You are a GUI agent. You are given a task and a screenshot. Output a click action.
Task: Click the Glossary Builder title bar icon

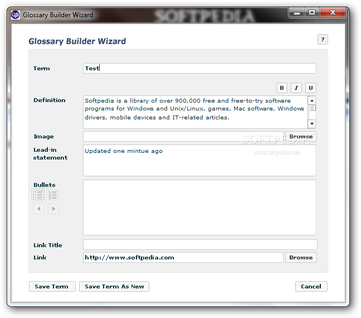coord(16,15)
